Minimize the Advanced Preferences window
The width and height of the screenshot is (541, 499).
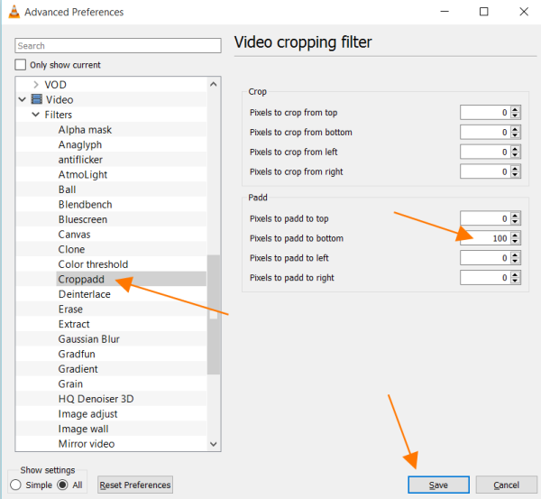[445, 12]
